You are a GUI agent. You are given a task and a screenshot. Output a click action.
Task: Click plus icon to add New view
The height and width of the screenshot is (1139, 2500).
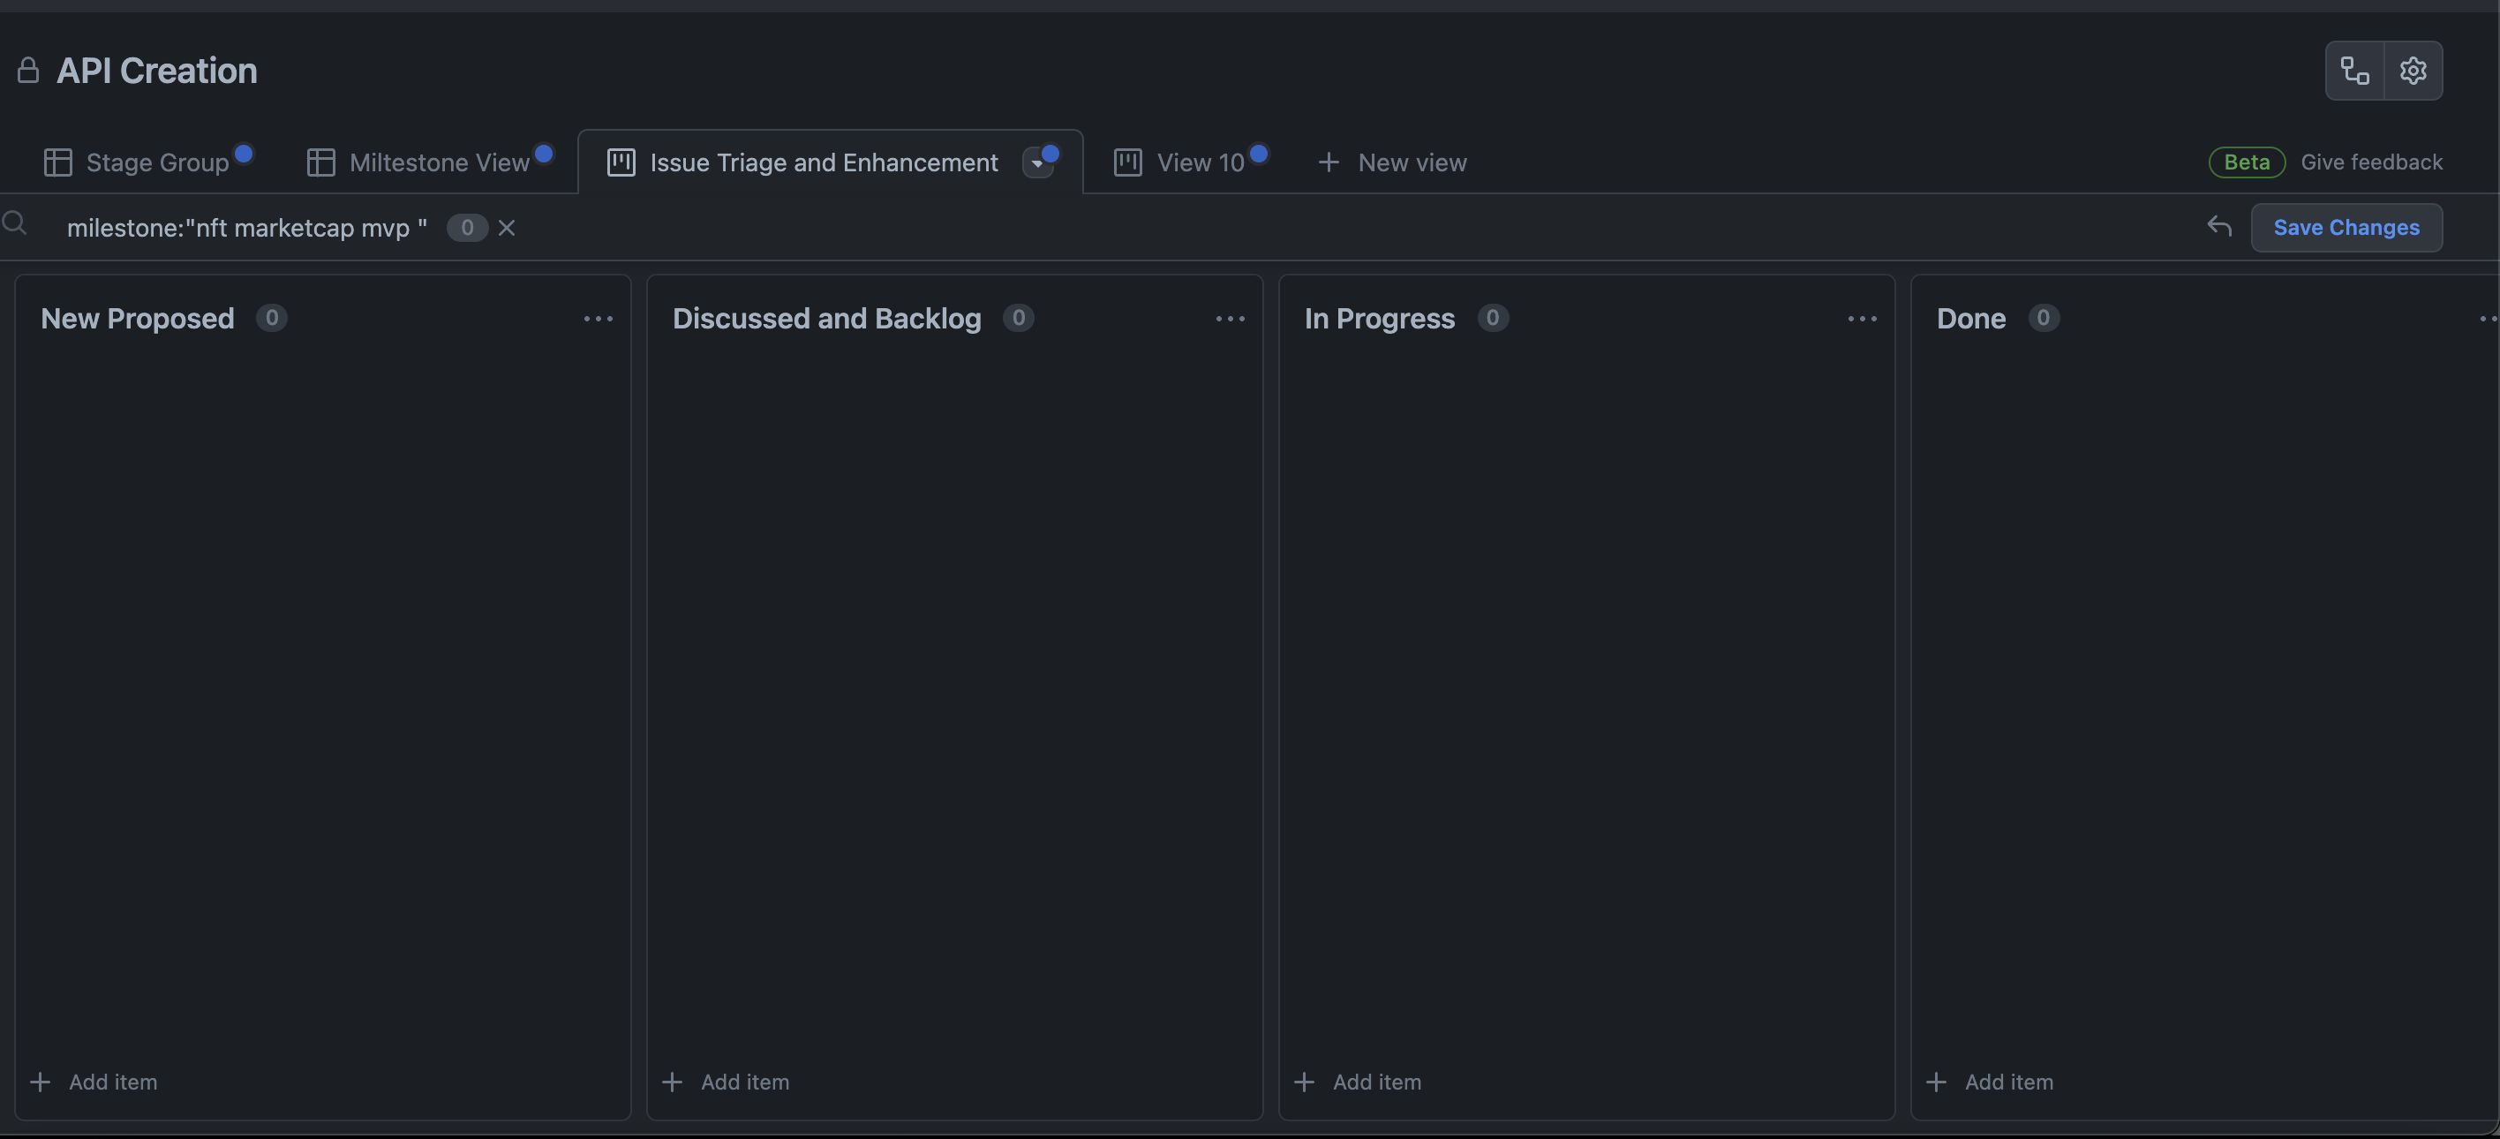point(1328,163)
